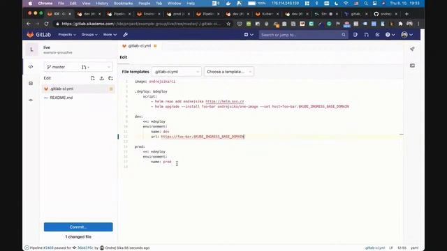Screen dimensions: 447x251
Task: Select the Edit tab above the editor
Action: coord(124,57)
